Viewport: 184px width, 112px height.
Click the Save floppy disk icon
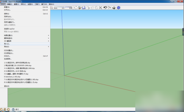tap(84, 8)
